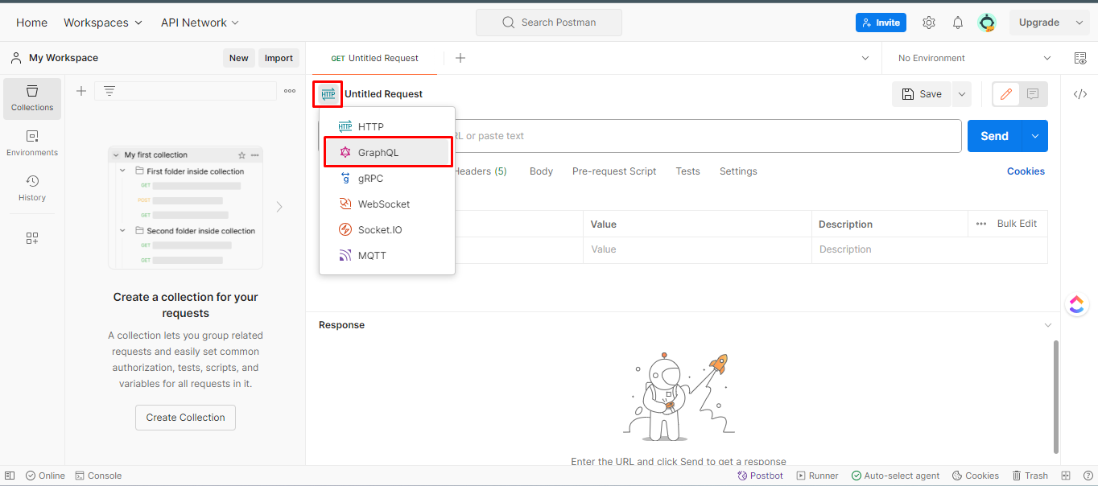Open Runner in status bar
Viewport: 1098px width, 486px height.
click(x=817, y=476)
